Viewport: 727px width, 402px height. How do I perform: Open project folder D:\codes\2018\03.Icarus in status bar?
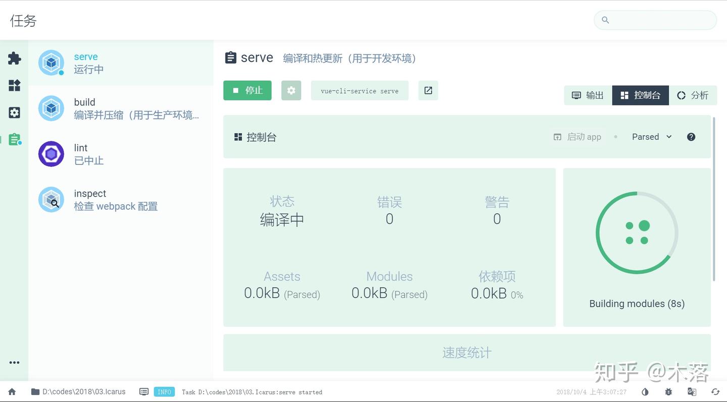[x=78, y=392]
